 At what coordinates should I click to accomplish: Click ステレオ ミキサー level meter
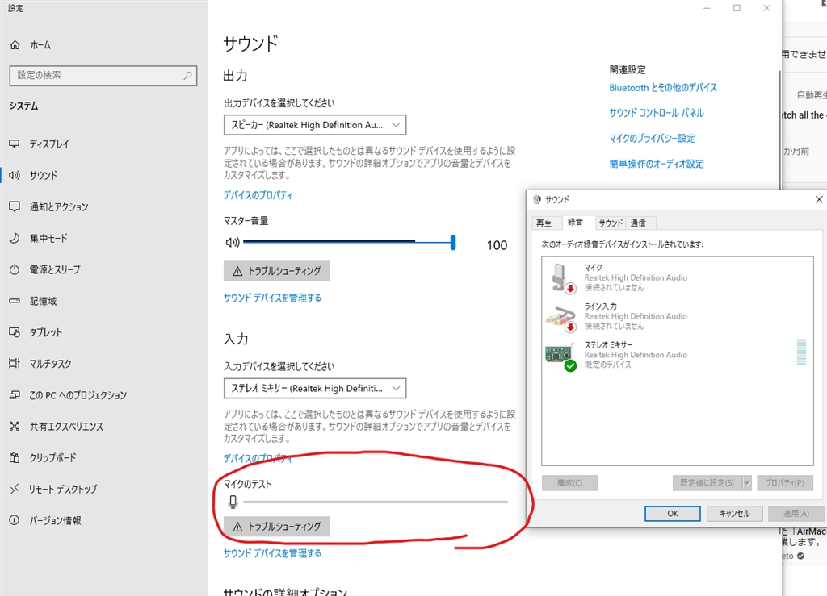(x=801, y=352)
